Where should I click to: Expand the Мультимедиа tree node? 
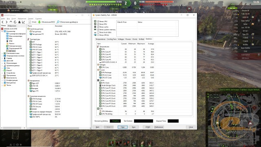pos(2,63)
